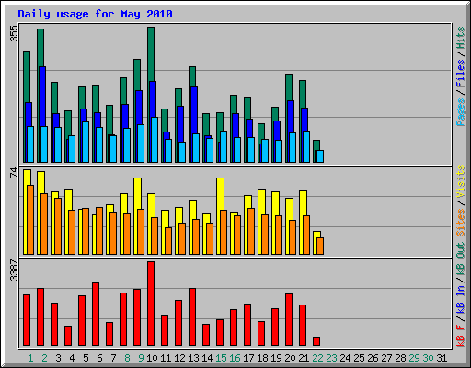
Task: Select day label 4 on the x-axis
Action: 72,358
